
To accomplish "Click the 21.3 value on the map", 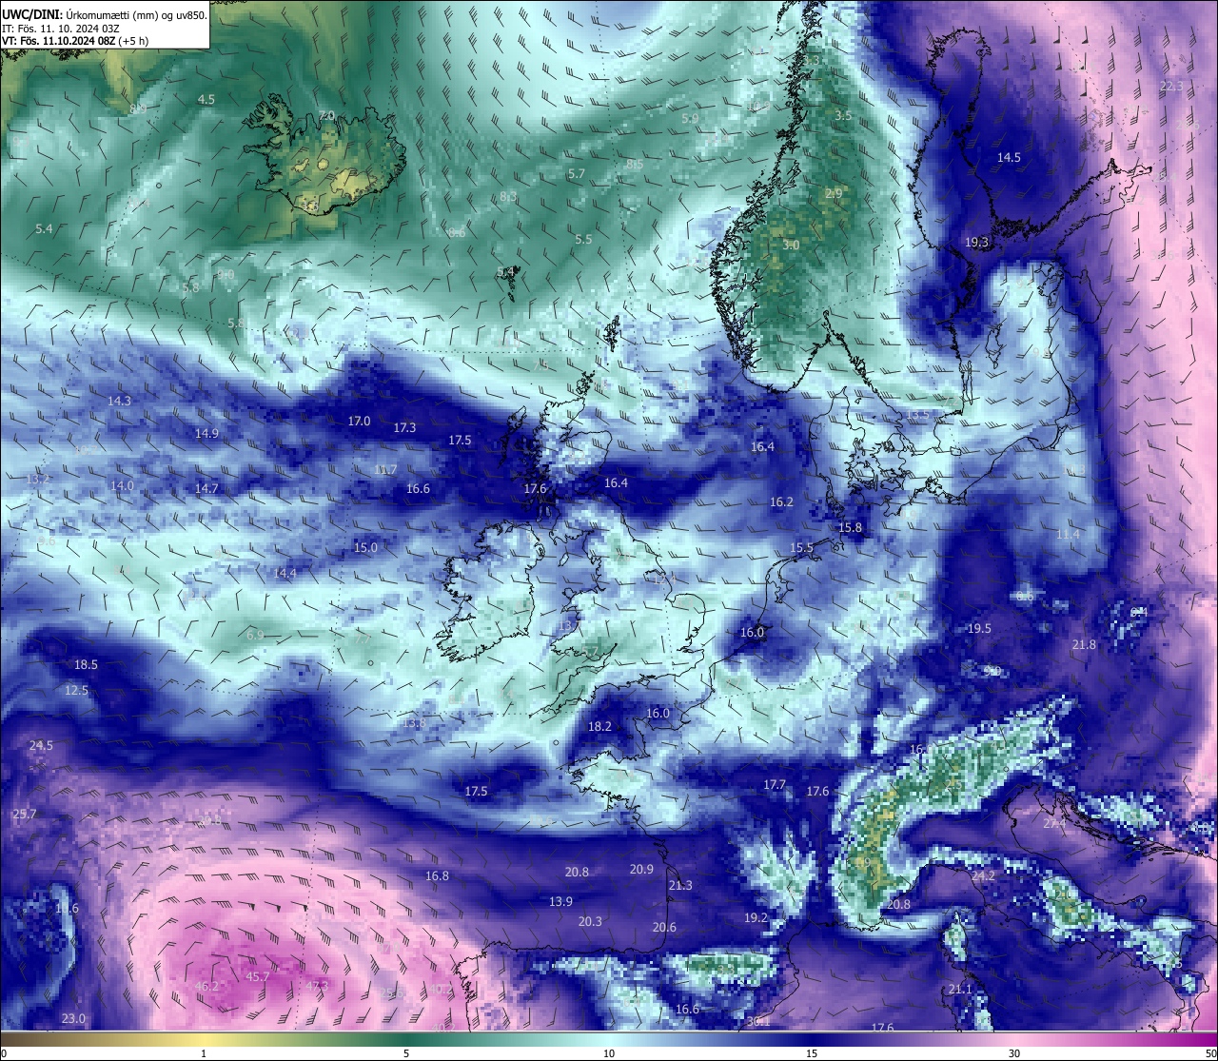I will (x=680, y=885).
